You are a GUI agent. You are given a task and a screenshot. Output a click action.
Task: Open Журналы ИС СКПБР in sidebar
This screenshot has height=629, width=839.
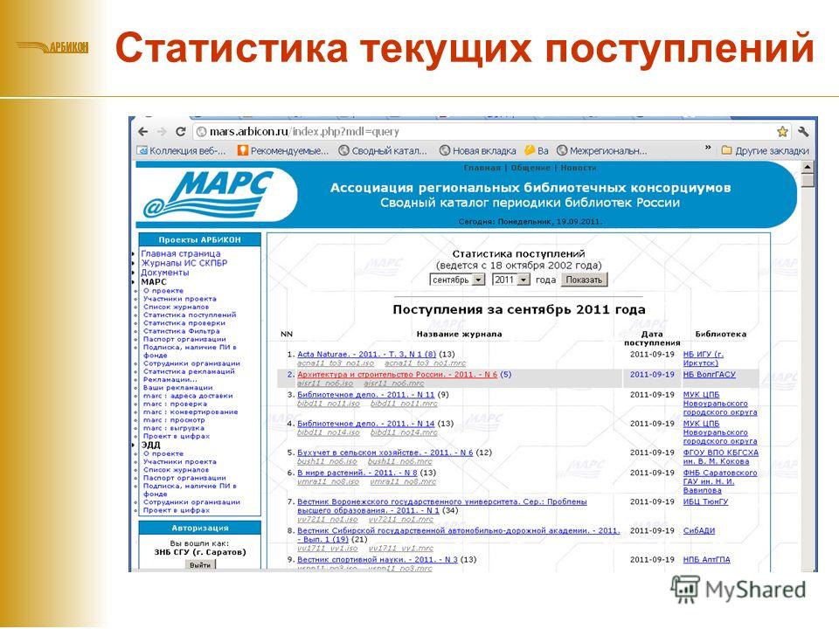coord(184,263)
